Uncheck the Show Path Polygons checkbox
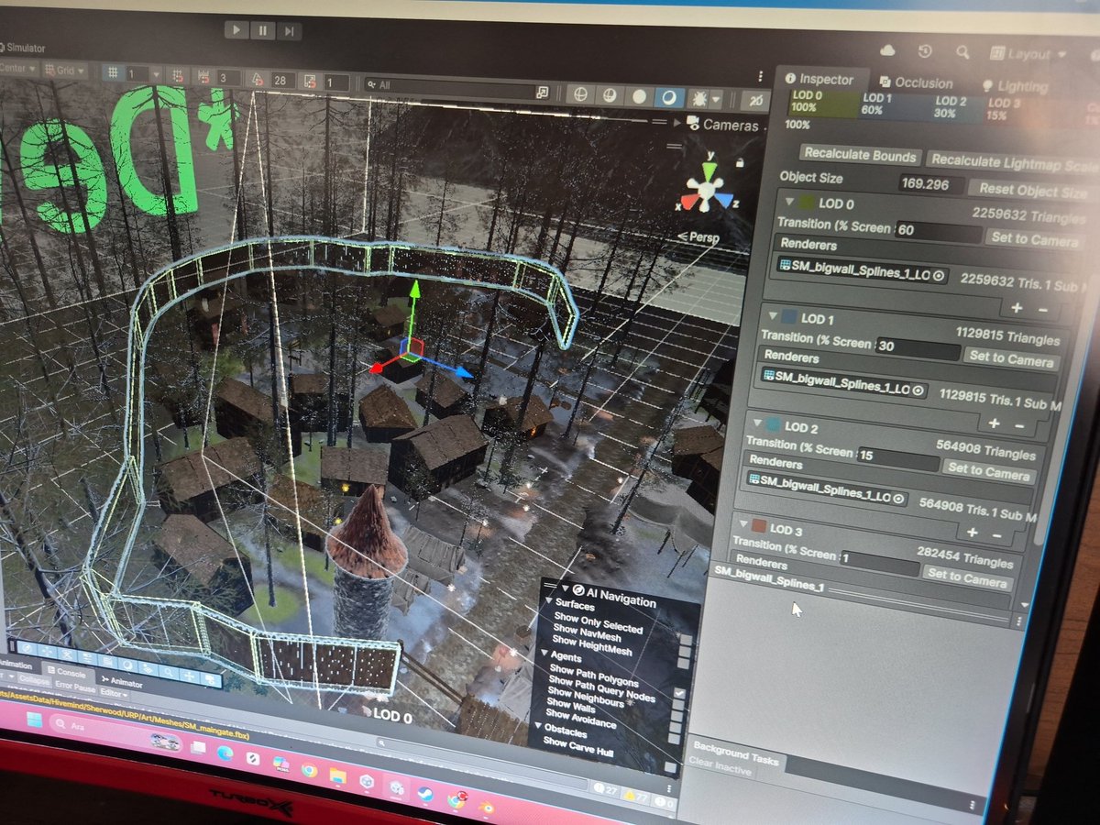 coord(680,694)
